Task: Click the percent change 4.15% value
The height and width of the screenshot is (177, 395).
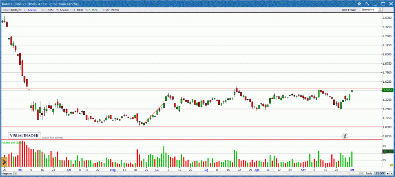Action: point(91,10)
